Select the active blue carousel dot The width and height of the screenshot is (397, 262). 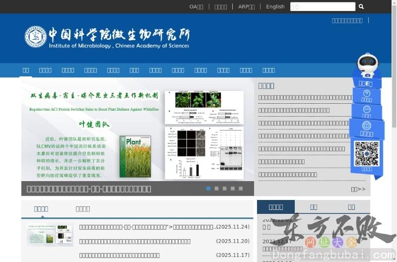click(x=208, y=189)
